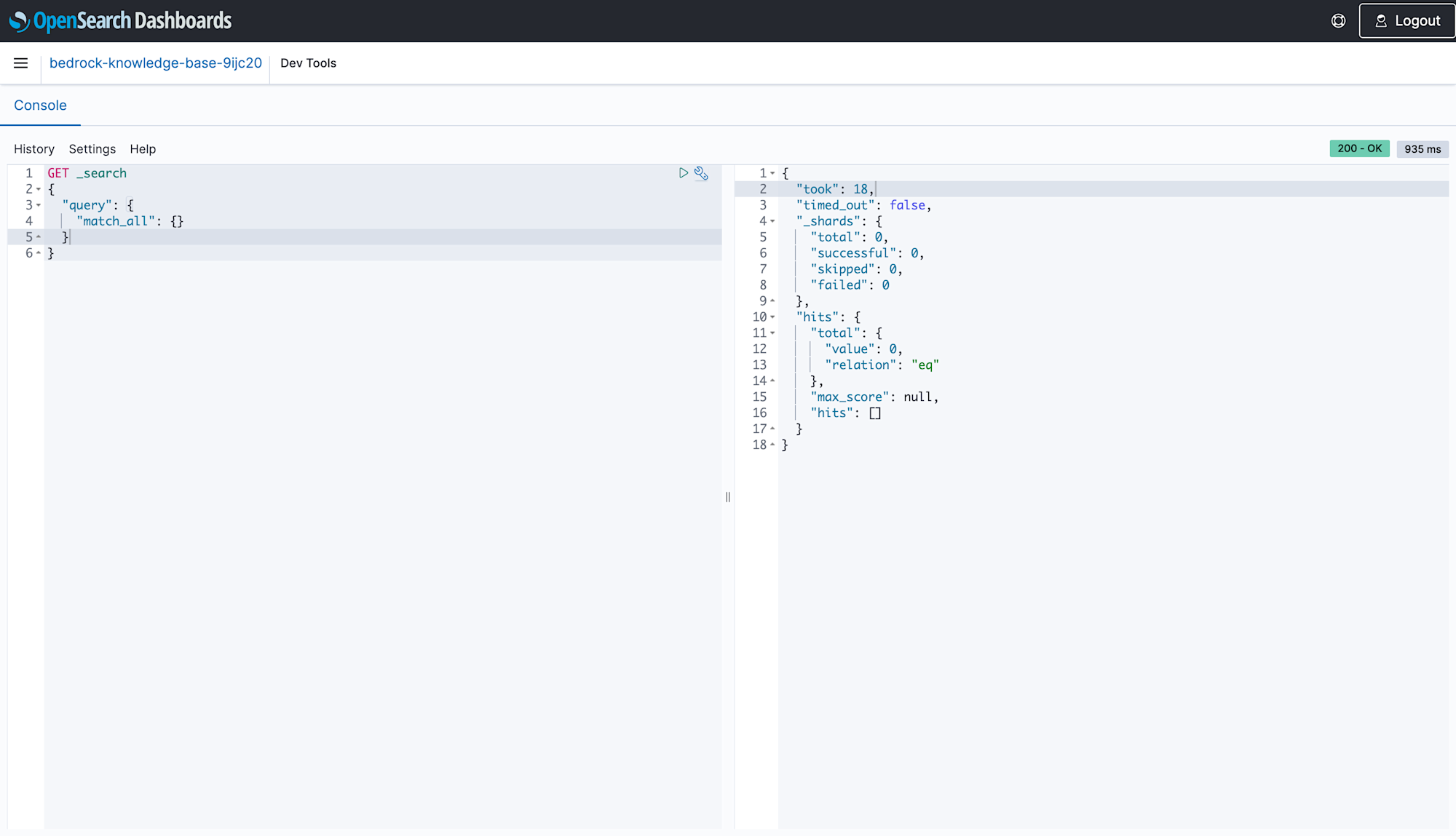Toggle fold arrow at request line 6

coord(39,253)
